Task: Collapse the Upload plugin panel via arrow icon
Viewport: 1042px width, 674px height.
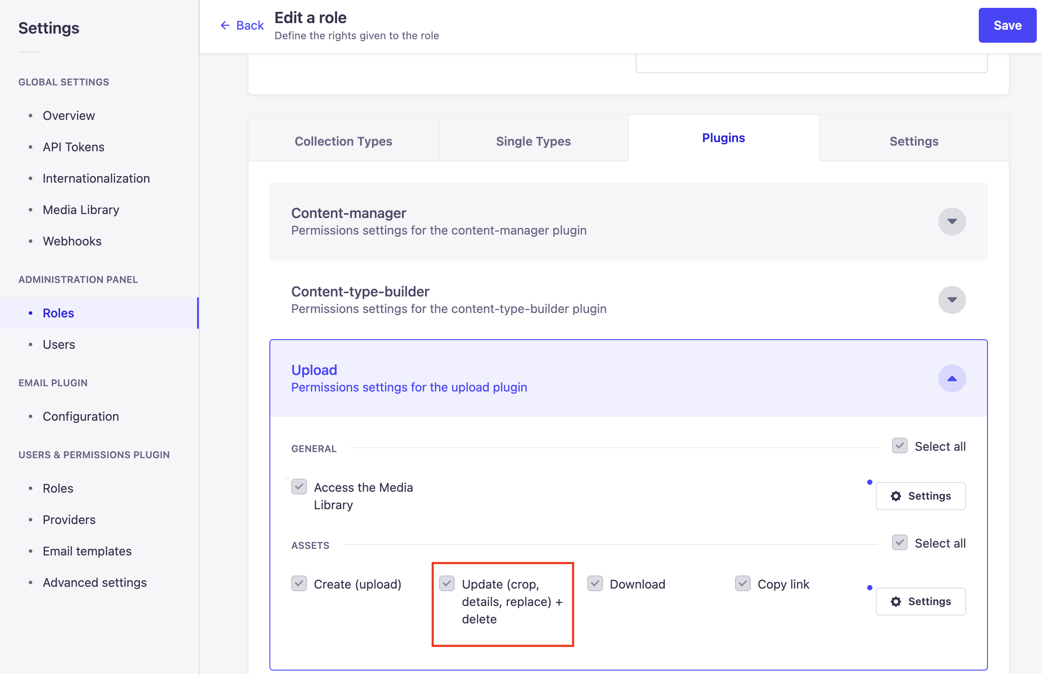Action: pos(952,378)
